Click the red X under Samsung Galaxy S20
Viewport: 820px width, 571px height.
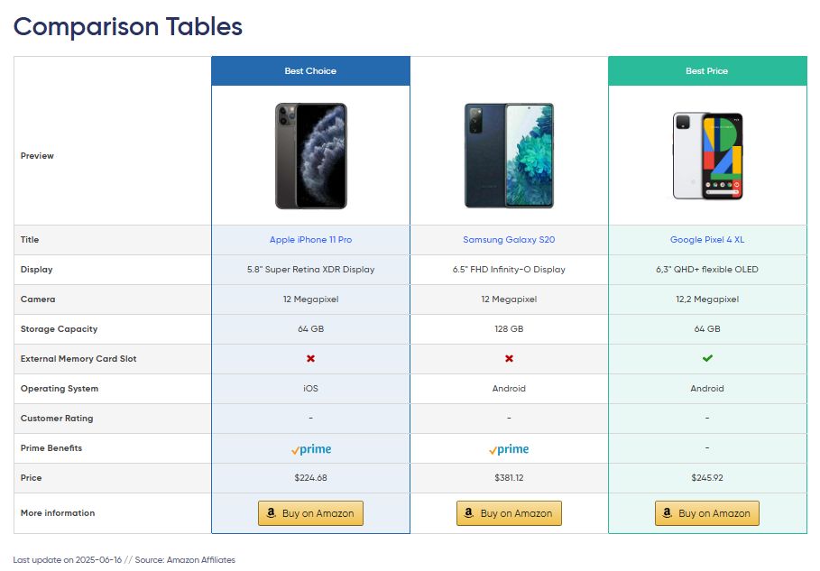click(x=509, y=359)
